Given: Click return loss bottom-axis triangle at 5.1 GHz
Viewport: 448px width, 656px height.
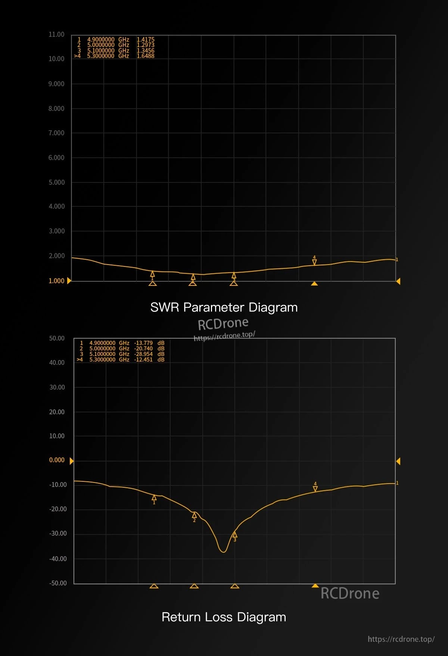Looking at the screenshot, I should coord(235,586).
